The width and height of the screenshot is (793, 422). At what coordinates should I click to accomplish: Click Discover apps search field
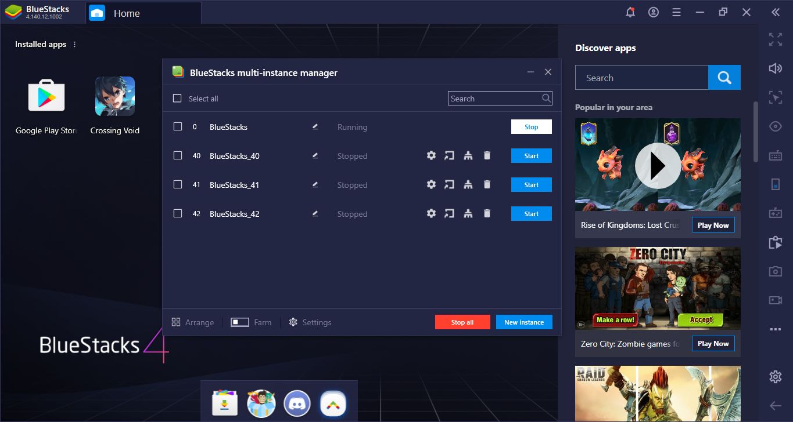(642, 78)
